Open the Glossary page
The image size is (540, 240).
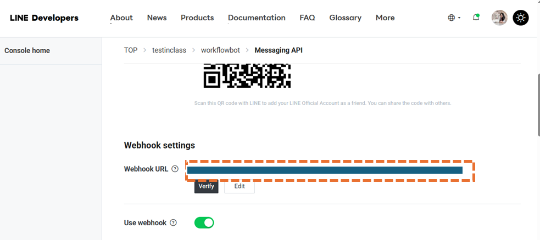click(x=345, y=18)
